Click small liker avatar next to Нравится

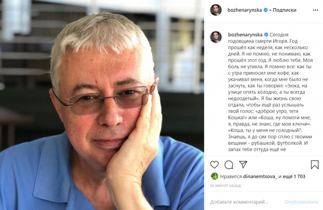pos(214,176)
